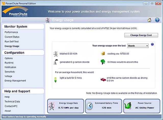Viewport: 163px width, 120px height.
Task: Click the Help and Support header
Action: (23, 91)
